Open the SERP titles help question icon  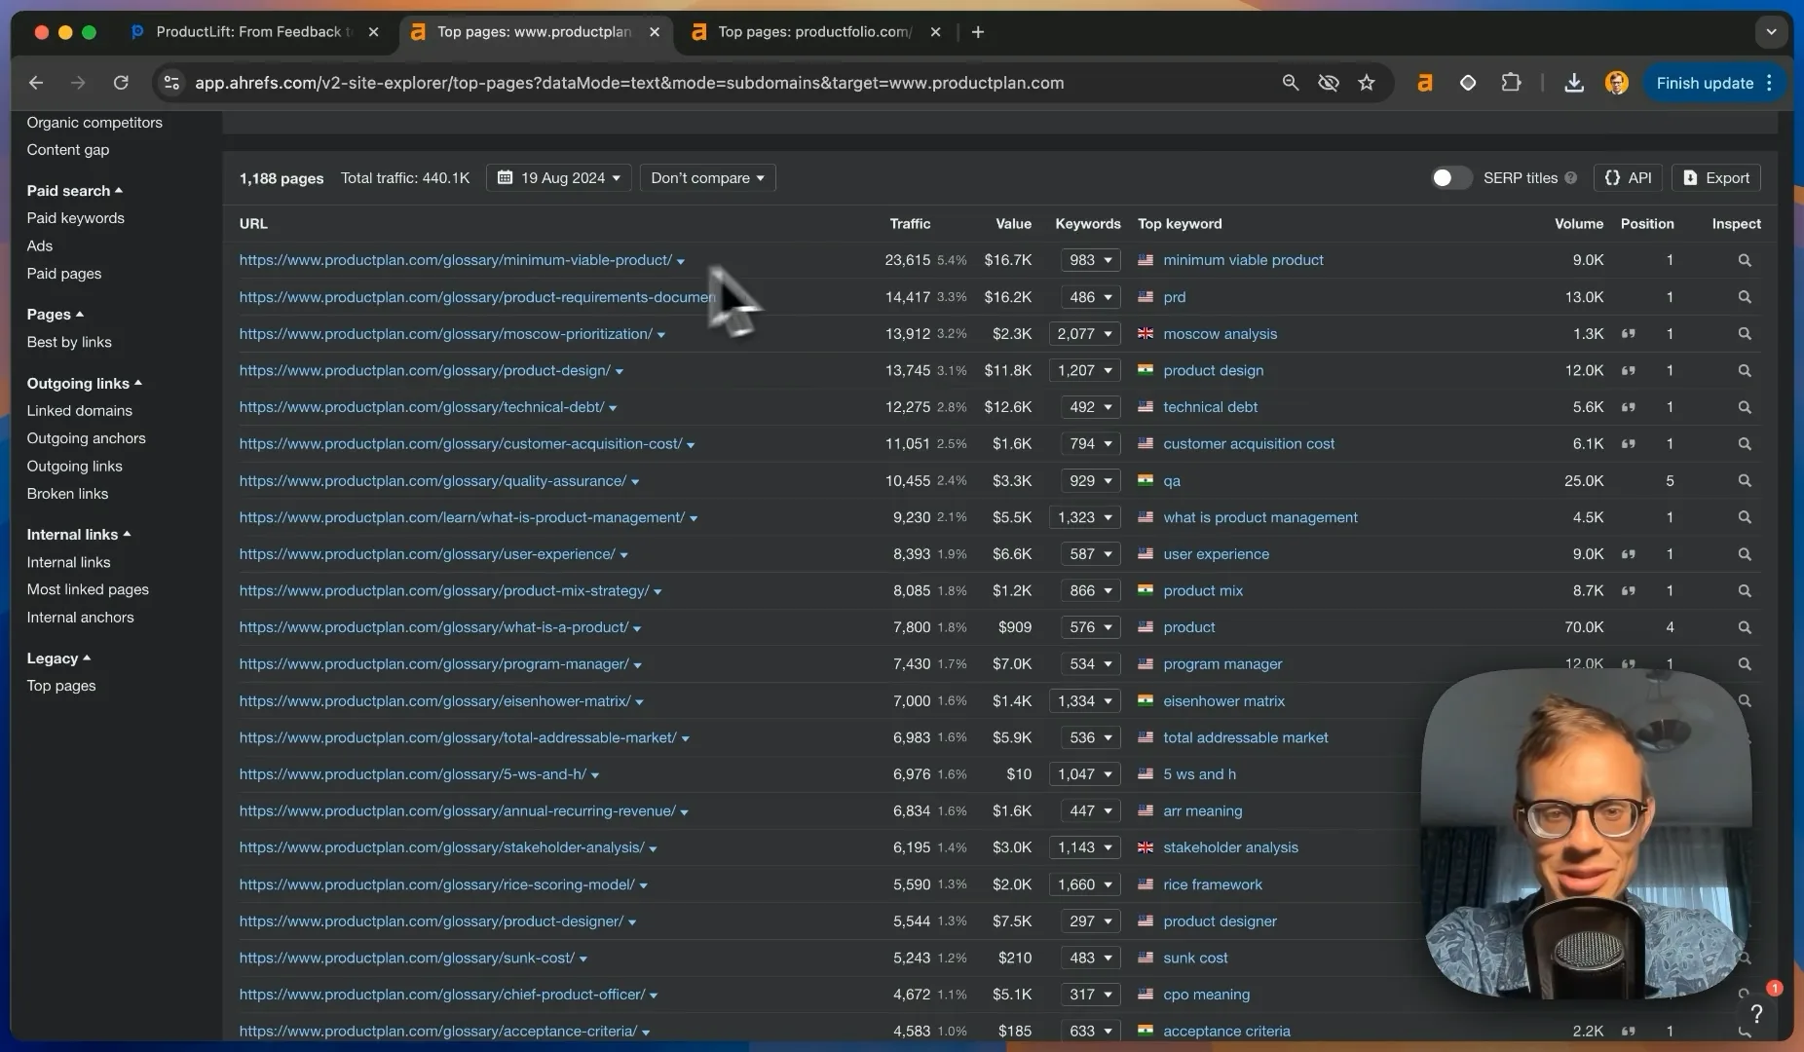[x=1570, y=178]
